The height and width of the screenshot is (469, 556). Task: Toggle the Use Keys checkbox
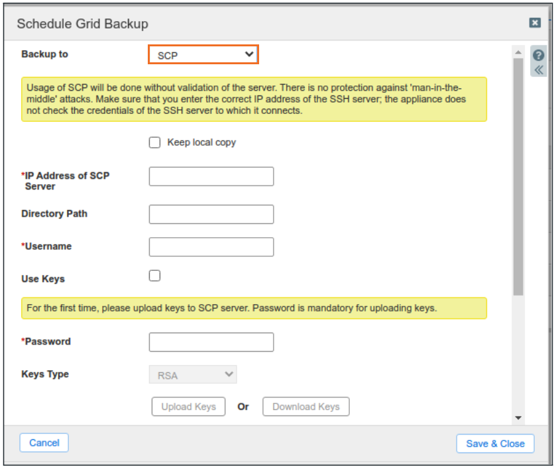click(154, 276)
